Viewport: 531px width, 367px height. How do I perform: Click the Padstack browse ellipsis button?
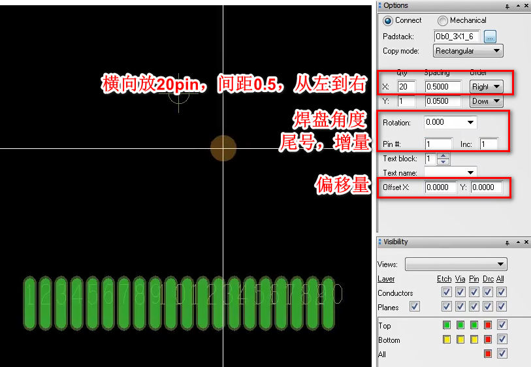(490, 37)
